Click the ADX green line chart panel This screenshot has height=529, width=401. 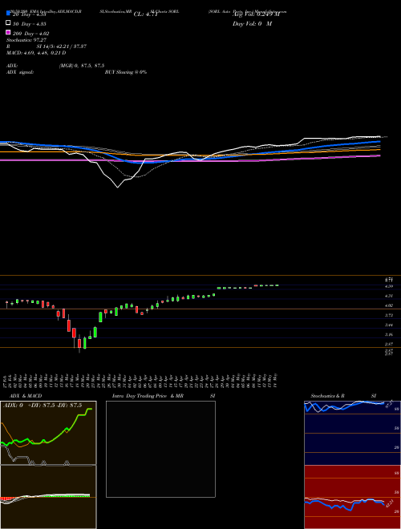point(48,433)
